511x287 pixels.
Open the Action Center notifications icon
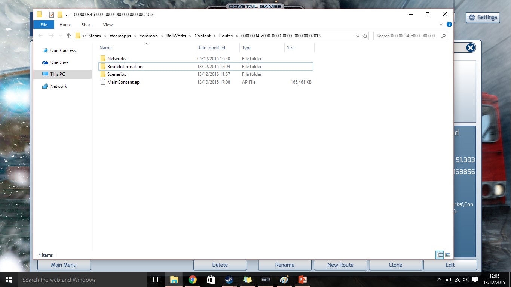point(475,280)
